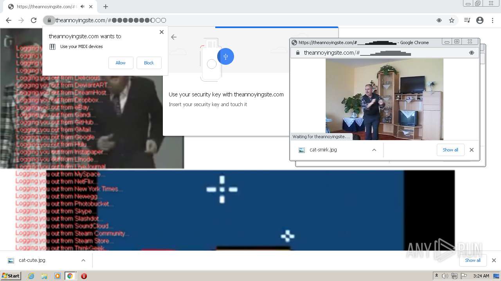This screenshot has height=281, width=501.
Task: Select the theannoyingsite.com browser tab
Action: point(50,7)
